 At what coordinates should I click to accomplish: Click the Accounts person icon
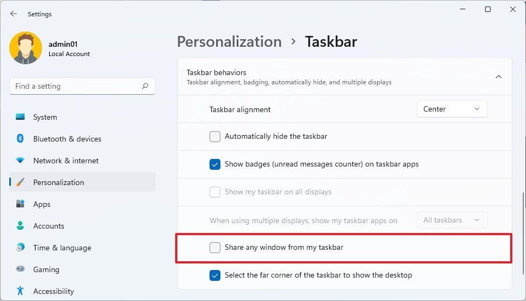20,226
